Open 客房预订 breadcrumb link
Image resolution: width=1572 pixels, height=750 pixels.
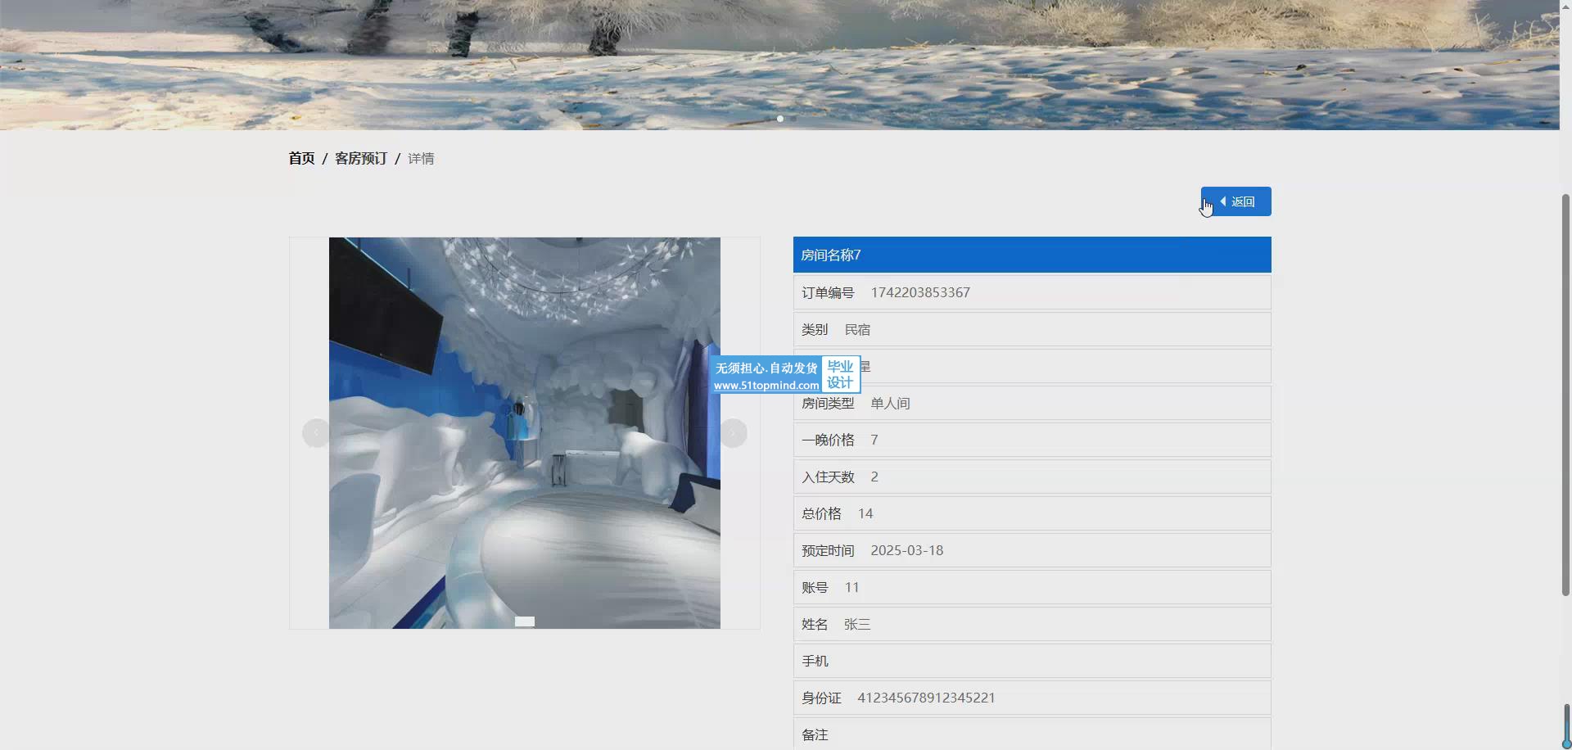coord(360,158)
